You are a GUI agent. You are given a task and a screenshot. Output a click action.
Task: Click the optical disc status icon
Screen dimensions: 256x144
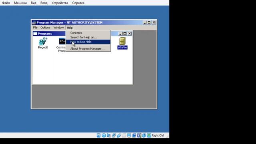[104, 135]
